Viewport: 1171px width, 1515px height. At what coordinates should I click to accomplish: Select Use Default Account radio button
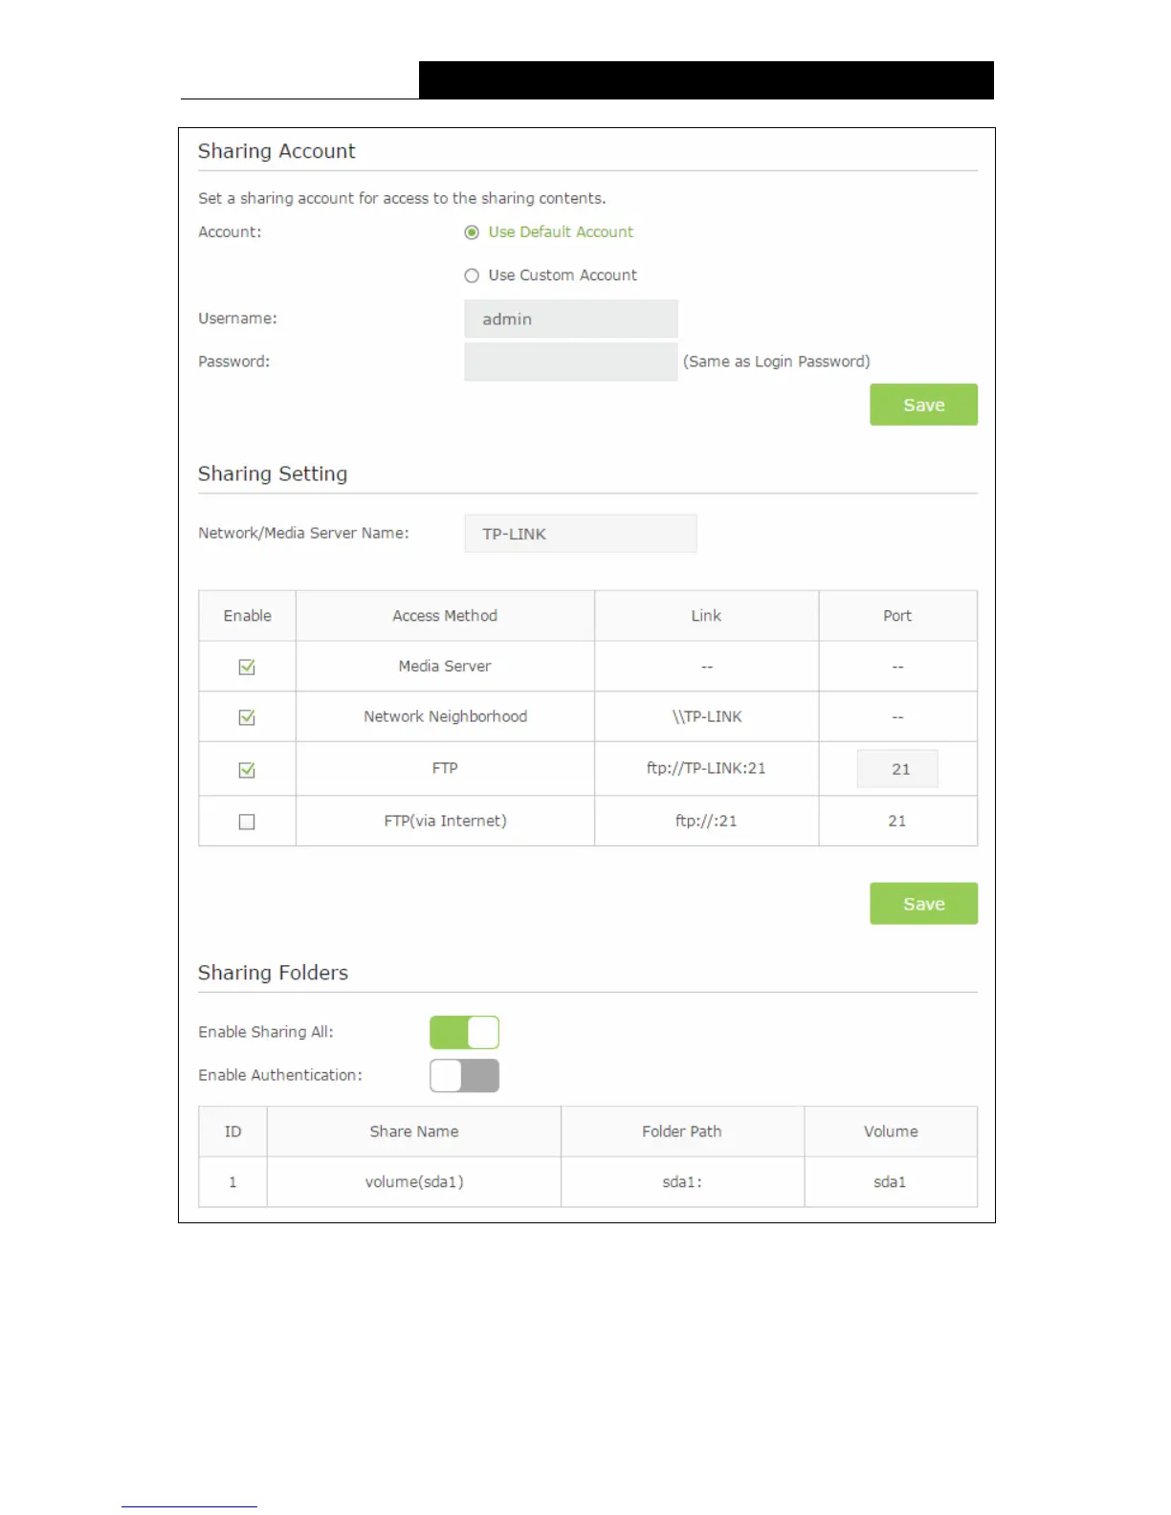tap(472, 232)
